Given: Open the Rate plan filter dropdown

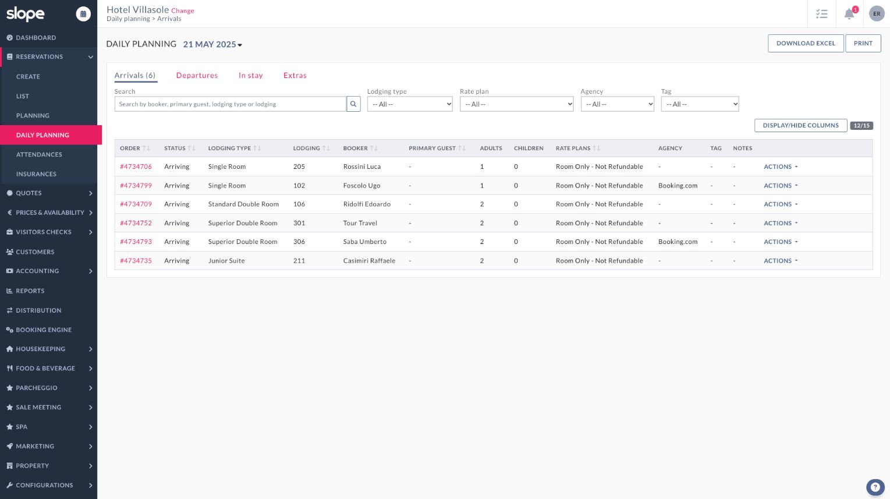Looking at the screenshot, I should coord(516,104).
